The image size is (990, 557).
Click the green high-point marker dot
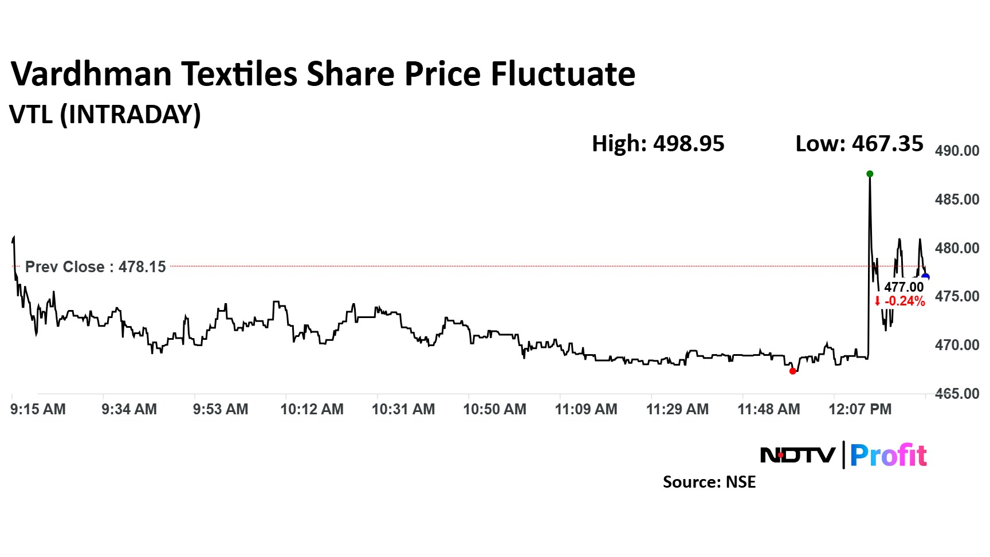[x=870, y=174]
